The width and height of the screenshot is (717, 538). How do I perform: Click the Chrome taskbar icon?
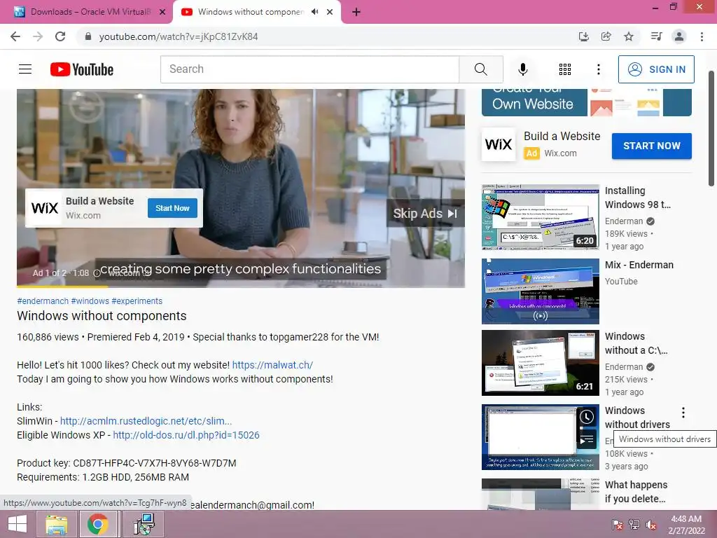[x=98, y=524]
